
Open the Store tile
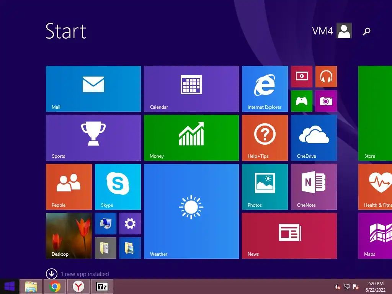click(x=375, y=113)
